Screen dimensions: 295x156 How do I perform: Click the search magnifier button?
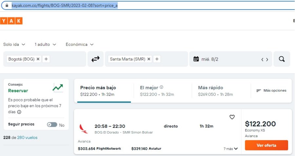coord(282,59)
